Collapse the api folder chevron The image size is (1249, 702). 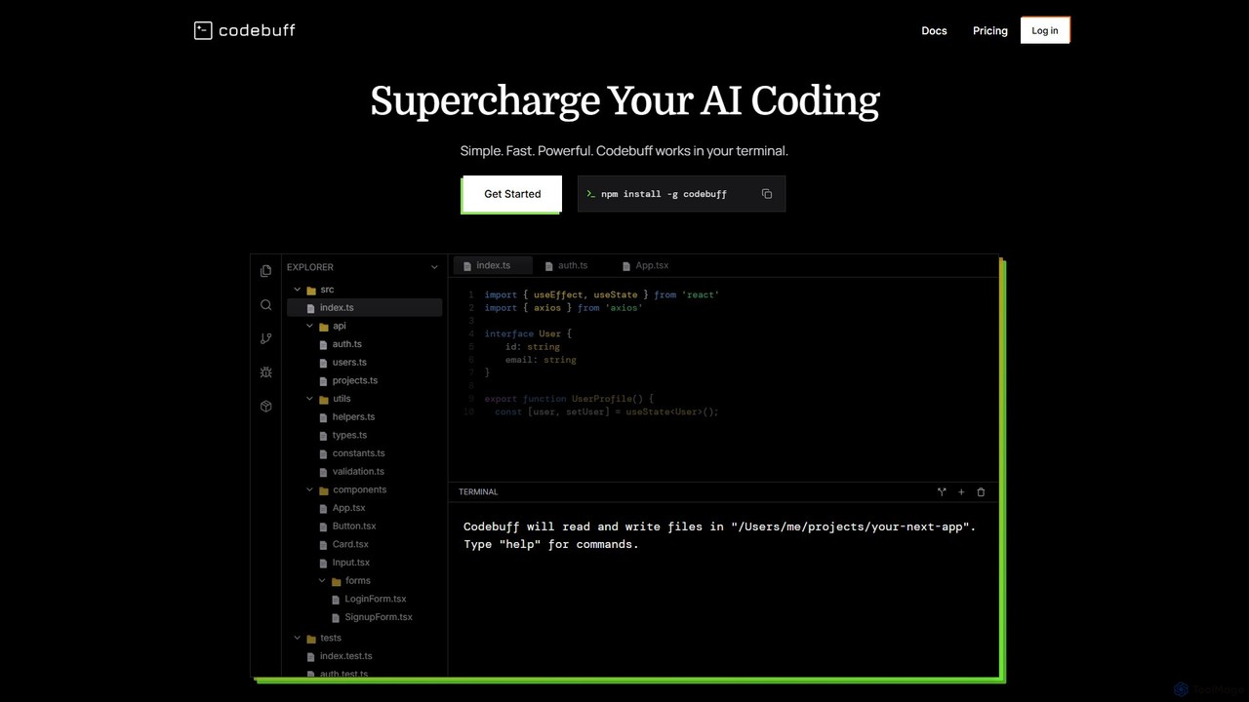310,327
